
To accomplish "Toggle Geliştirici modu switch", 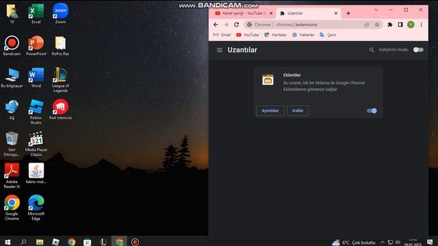I will 418,50.
